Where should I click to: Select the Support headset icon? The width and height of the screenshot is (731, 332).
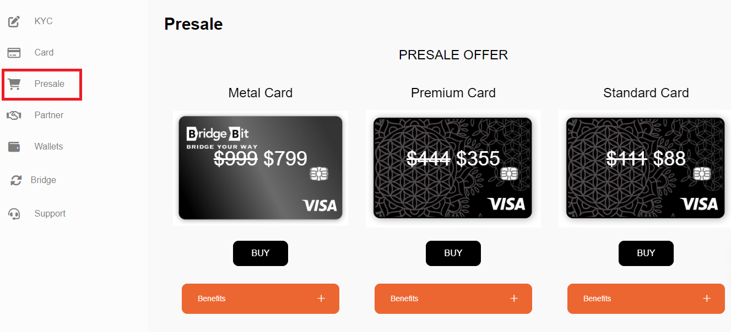coord(14,213)
